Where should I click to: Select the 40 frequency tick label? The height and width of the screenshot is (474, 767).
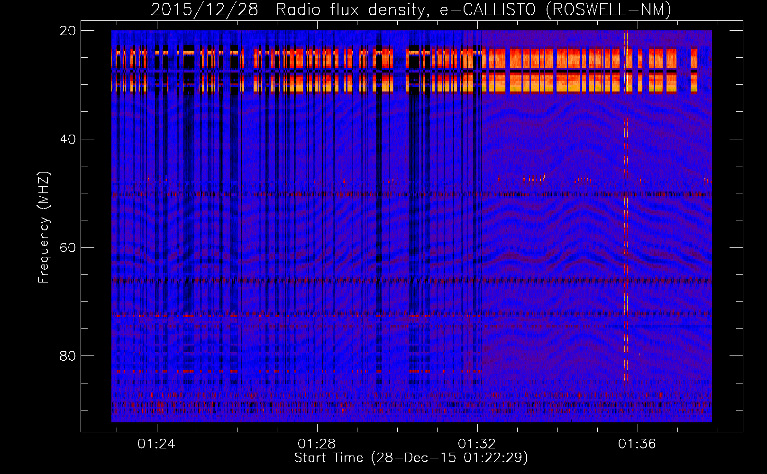pos(68,139)
